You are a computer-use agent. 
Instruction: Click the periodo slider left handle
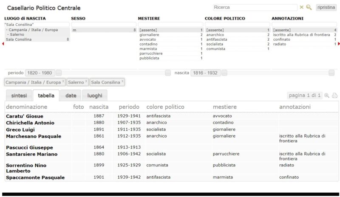pyautogui.click(x=59, y=73)
